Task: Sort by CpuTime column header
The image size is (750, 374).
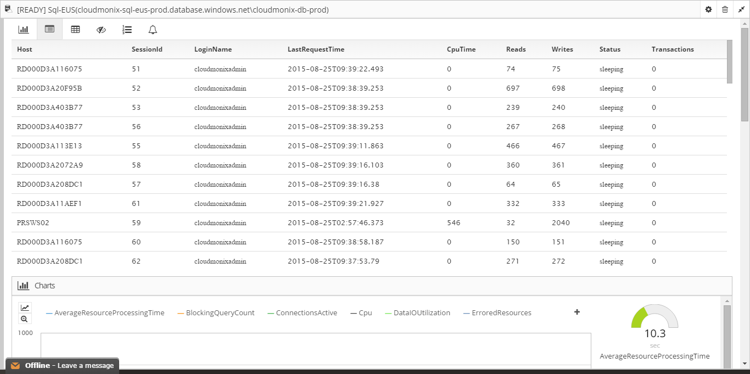Action: pyautogui.click(x=461, y=49)
